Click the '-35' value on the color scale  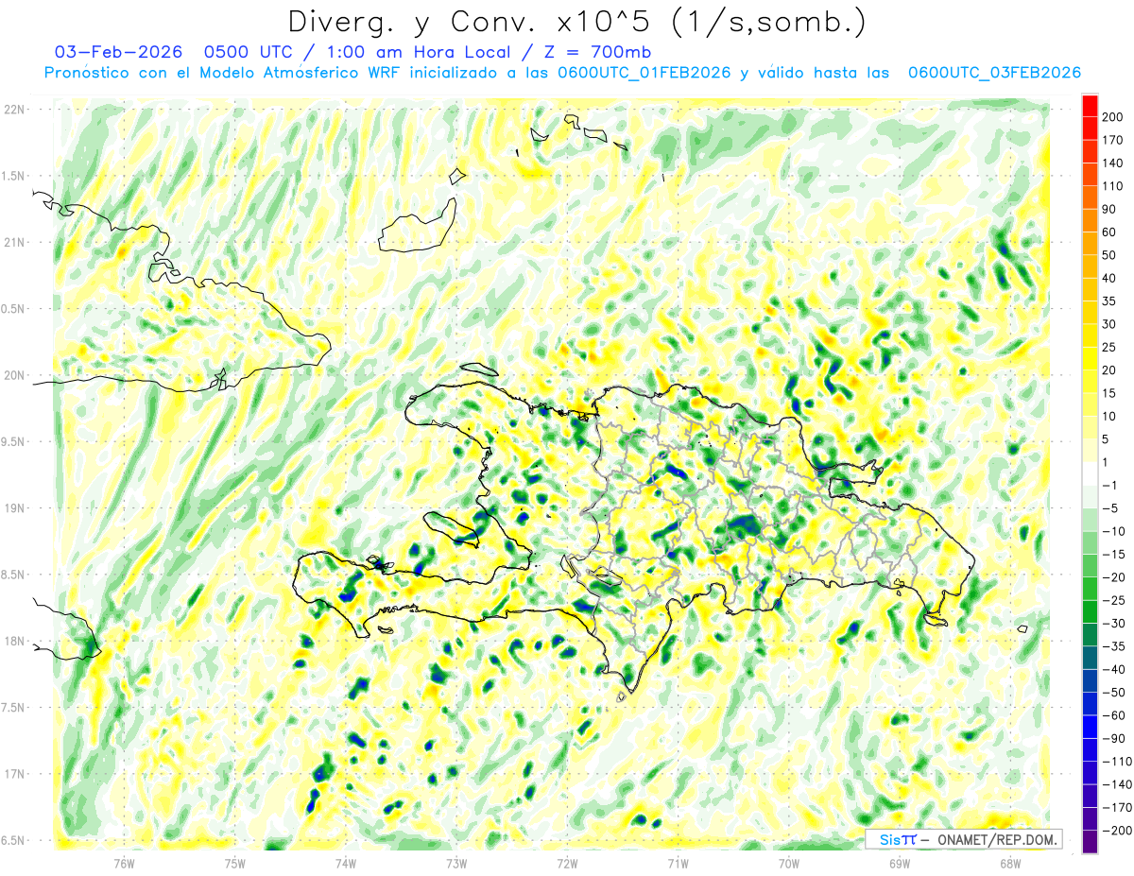(x=1112, y=646)
